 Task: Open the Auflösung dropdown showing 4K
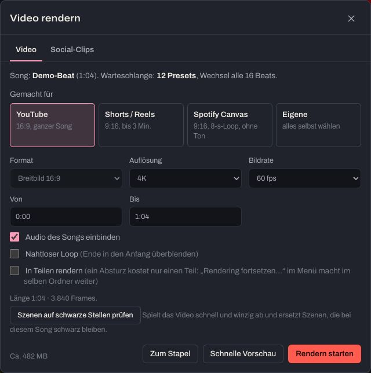coord(185,178)
